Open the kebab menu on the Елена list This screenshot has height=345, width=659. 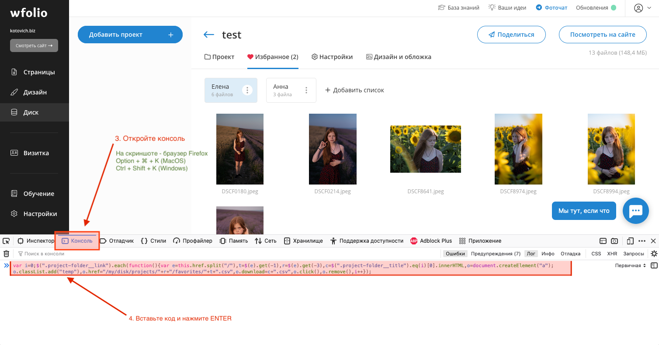[x=247, y=90]
